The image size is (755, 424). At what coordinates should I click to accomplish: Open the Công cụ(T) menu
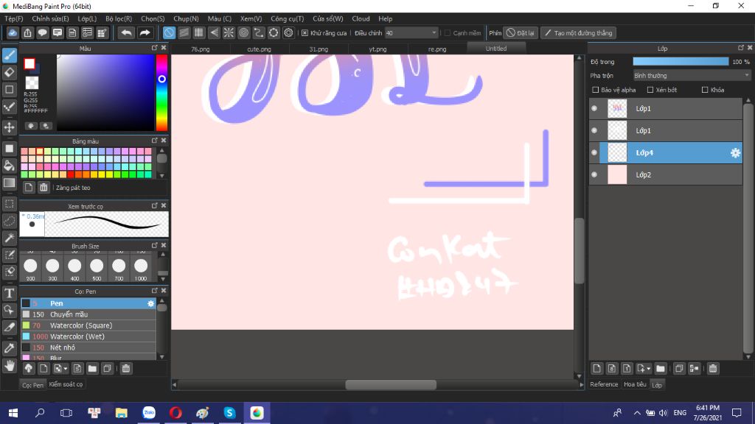coord(288,18)
